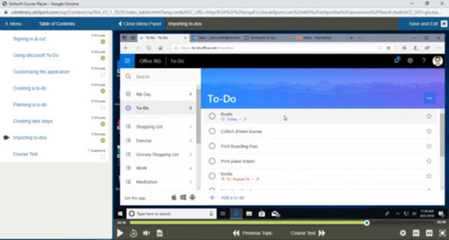This screenshot has height=240, width=449.
Task: Select To-Do list in sidebar
Action: click(158, 108)
